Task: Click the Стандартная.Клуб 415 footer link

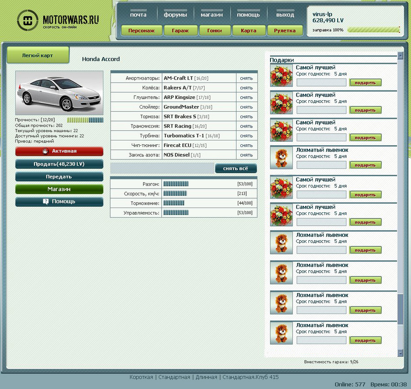Action: coord(251,377)
